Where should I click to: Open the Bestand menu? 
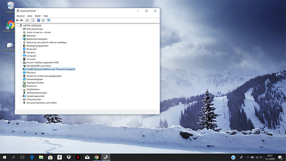20,16
